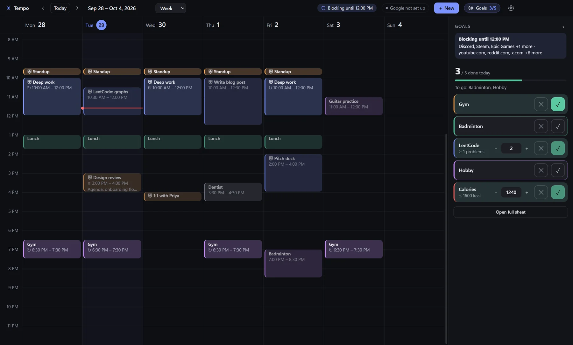The height and width of the screenshot is (345, 573).
Task: Mark Badminton goal as failed with X
Action: point(541,126)
